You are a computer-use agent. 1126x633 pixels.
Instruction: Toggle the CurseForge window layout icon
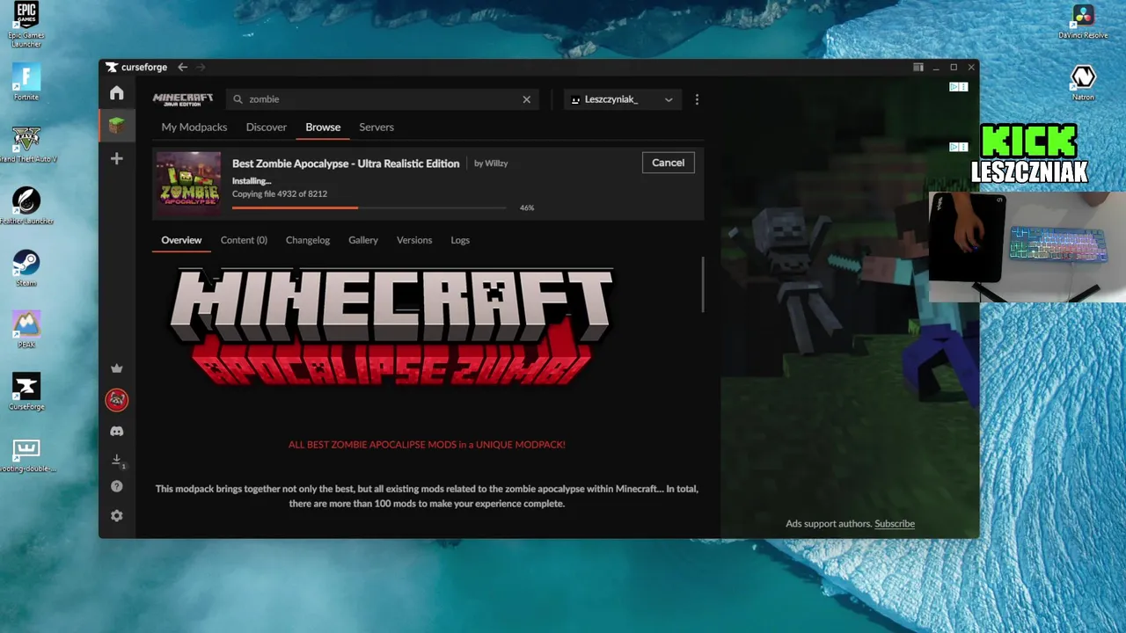click(918, 67)
